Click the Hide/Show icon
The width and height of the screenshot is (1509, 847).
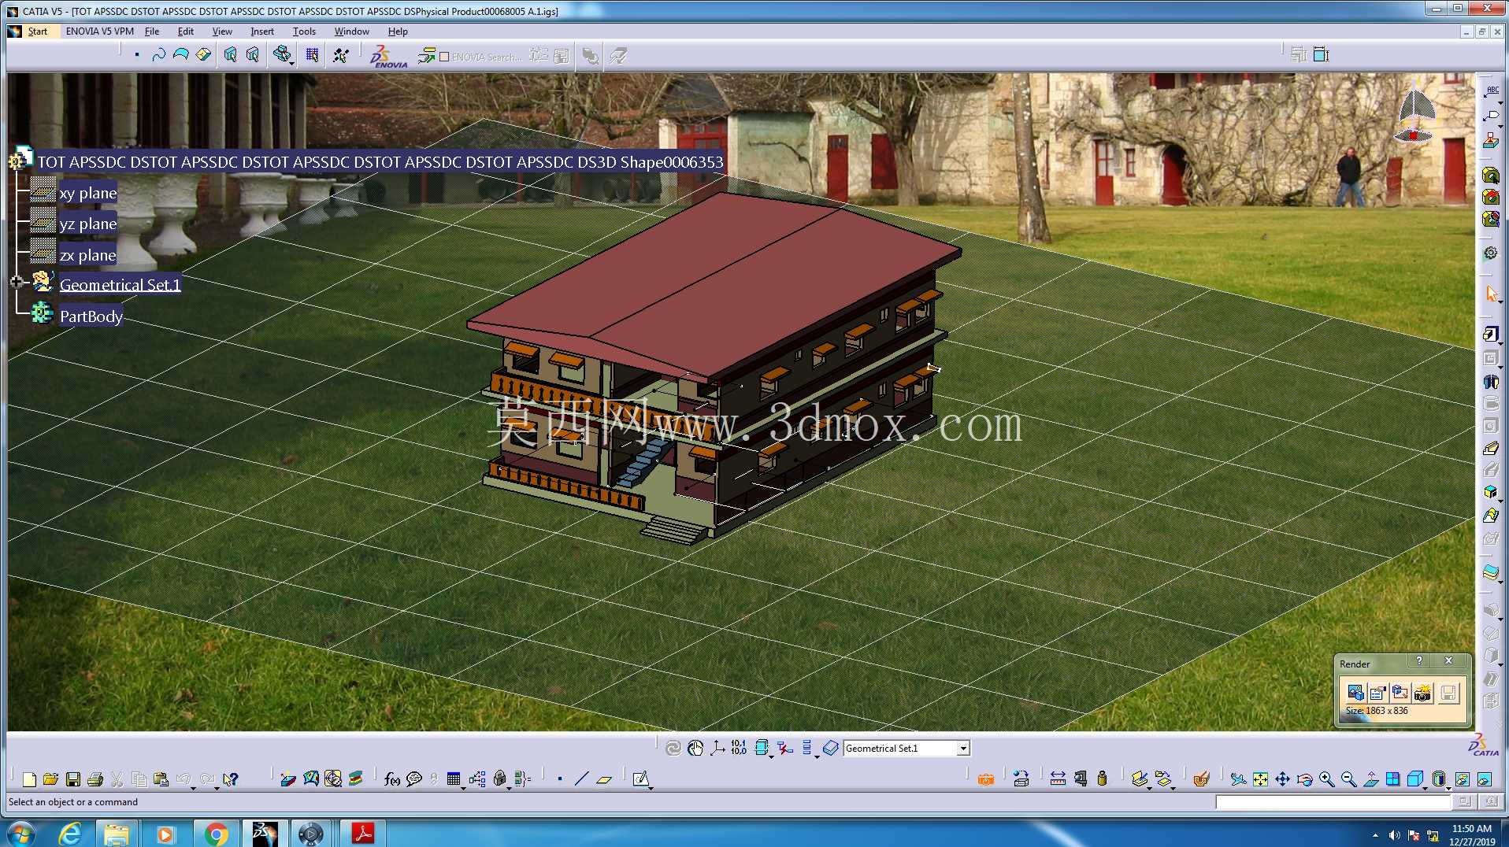coord(1463,779)
